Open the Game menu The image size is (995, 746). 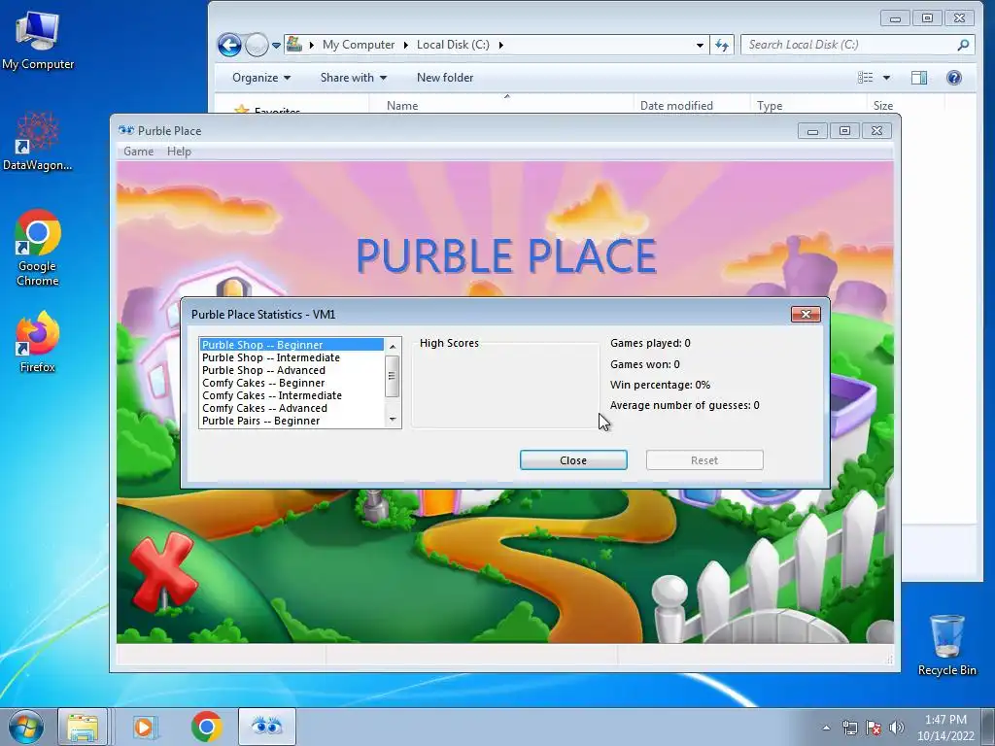click(x=138, y=151)
